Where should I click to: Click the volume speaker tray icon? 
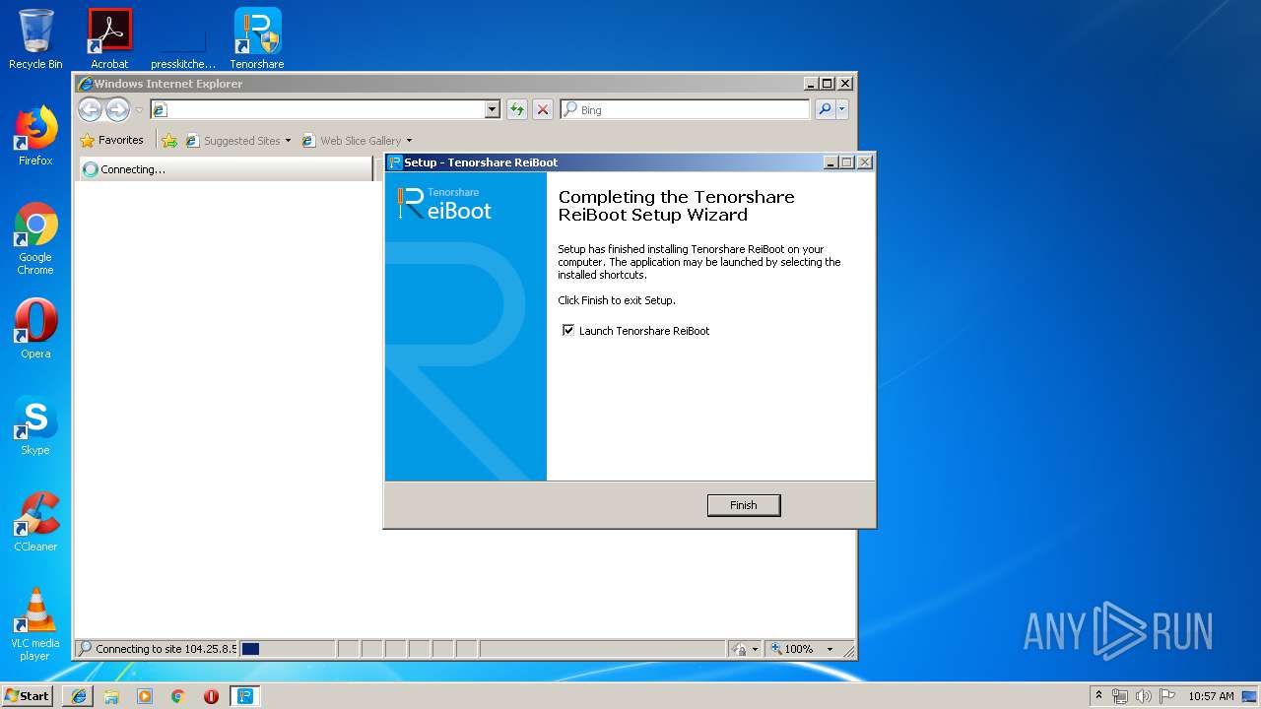[x=1144, y=696]
